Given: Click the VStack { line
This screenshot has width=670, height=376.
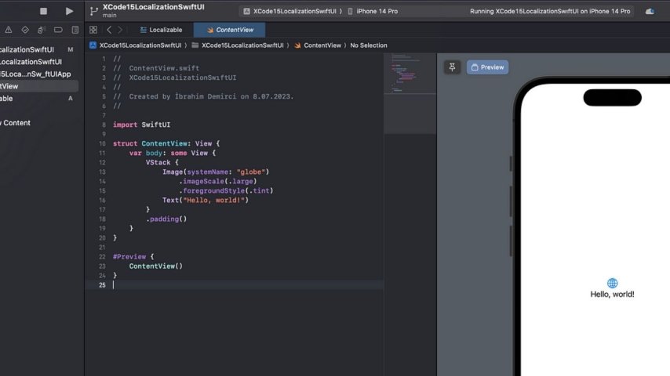Looking at the screenshot, I should tap(162, 163).
